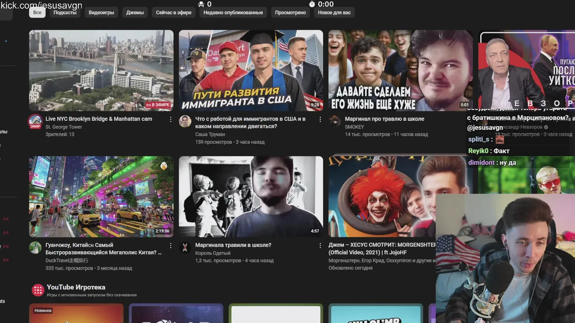Click the 'В ЭФИРЕ' live badge
The width and height of the screenshot is (575, 323).
[x=158, y=105]
